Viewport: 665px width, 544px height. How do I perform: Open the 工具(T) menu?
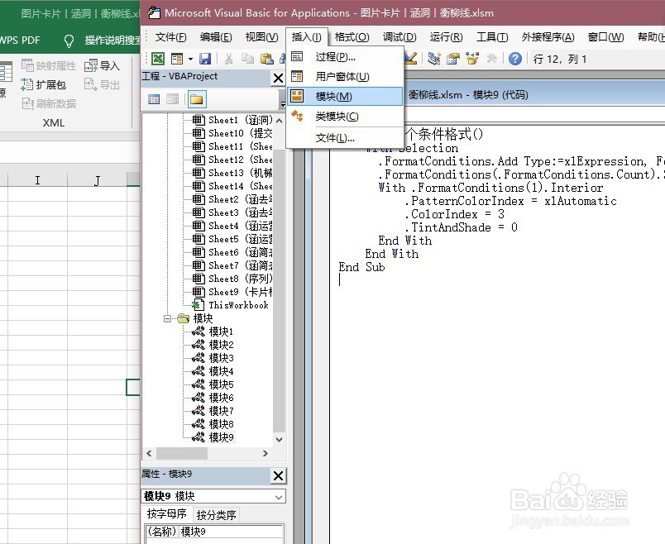492,37
